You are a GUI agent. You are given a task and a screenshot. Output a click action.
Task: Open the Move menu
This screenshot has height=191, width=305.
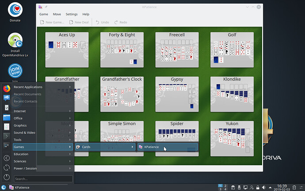click(57, 14)
